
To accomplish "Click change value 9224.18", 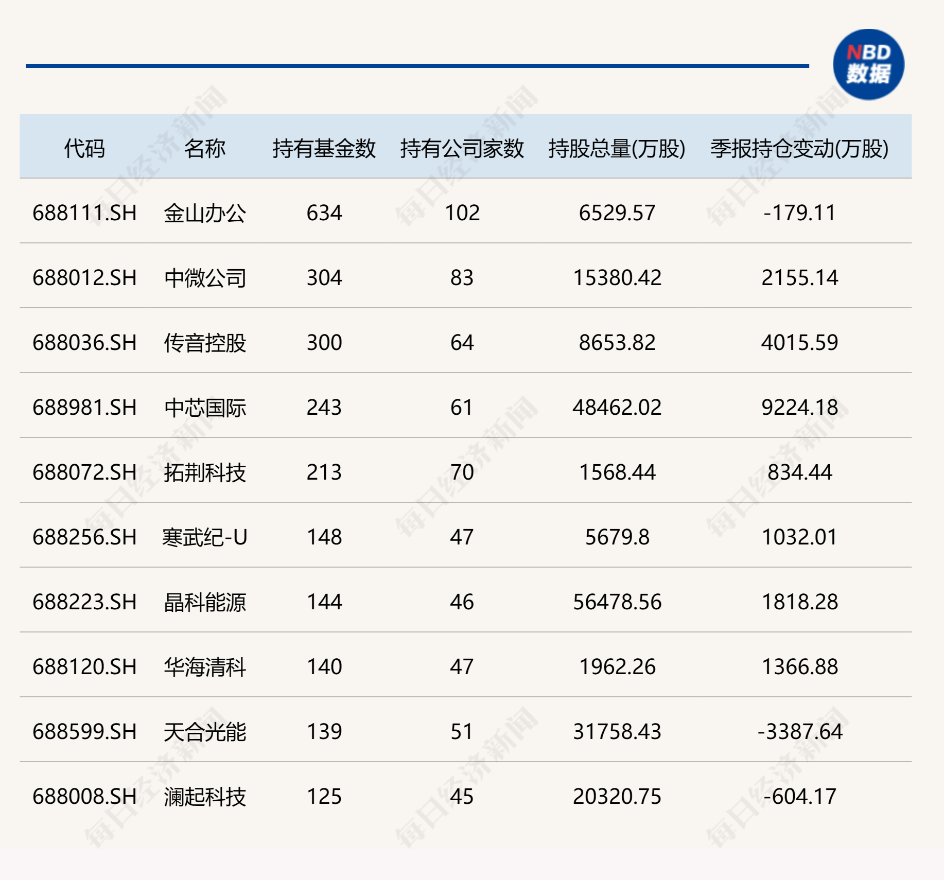I will point(799,408).
